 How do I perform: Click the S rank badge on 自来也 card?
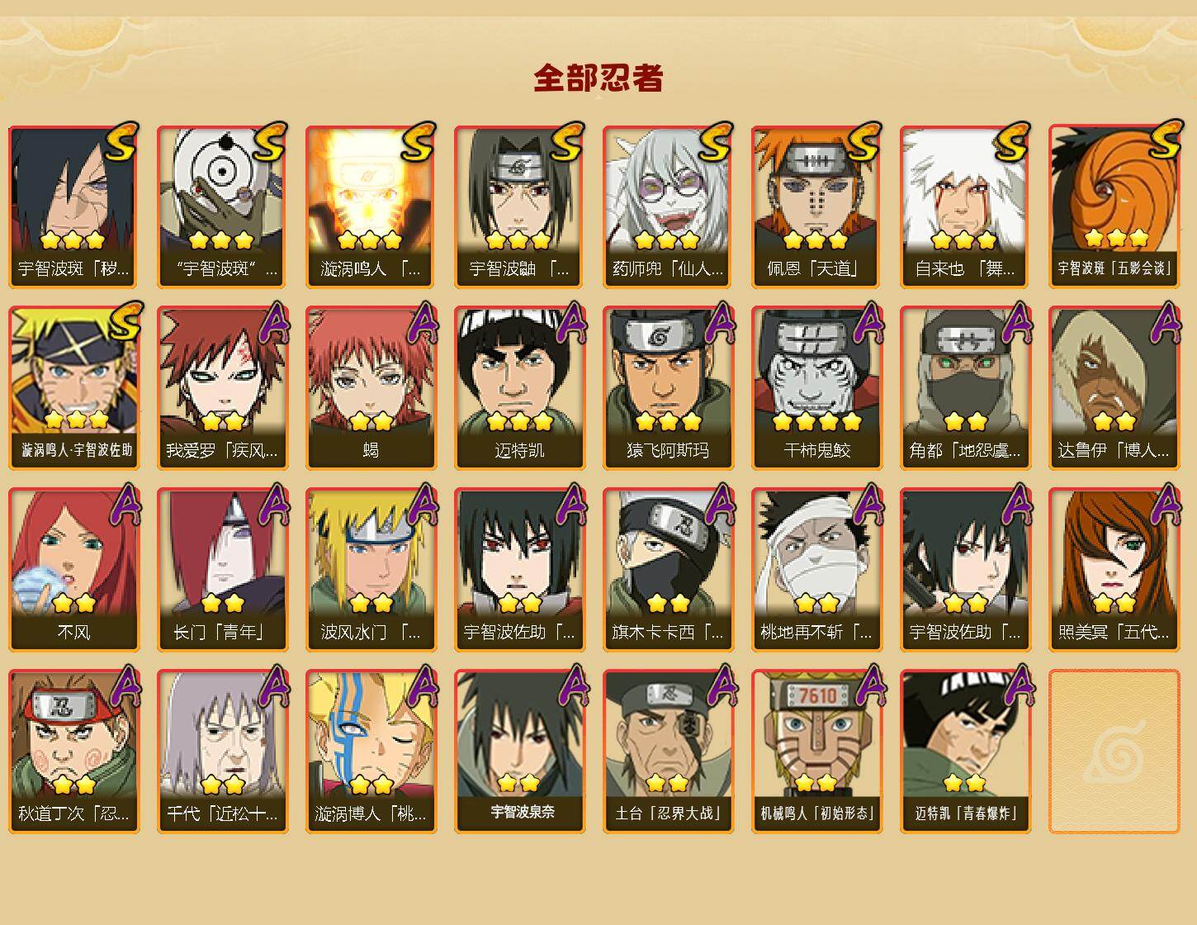coord(1012,142)
